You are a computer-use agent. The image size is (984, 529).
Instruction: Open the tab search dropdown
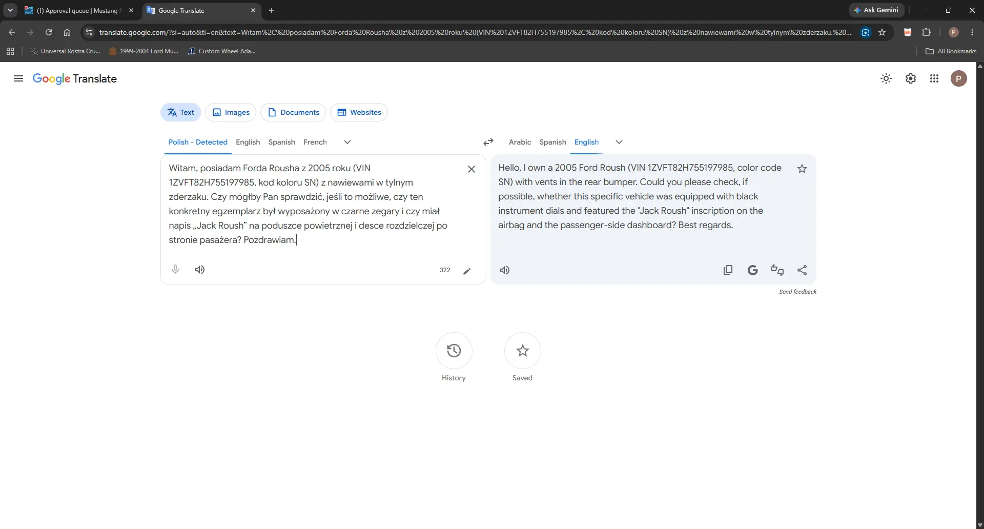(x=10, y=10)
